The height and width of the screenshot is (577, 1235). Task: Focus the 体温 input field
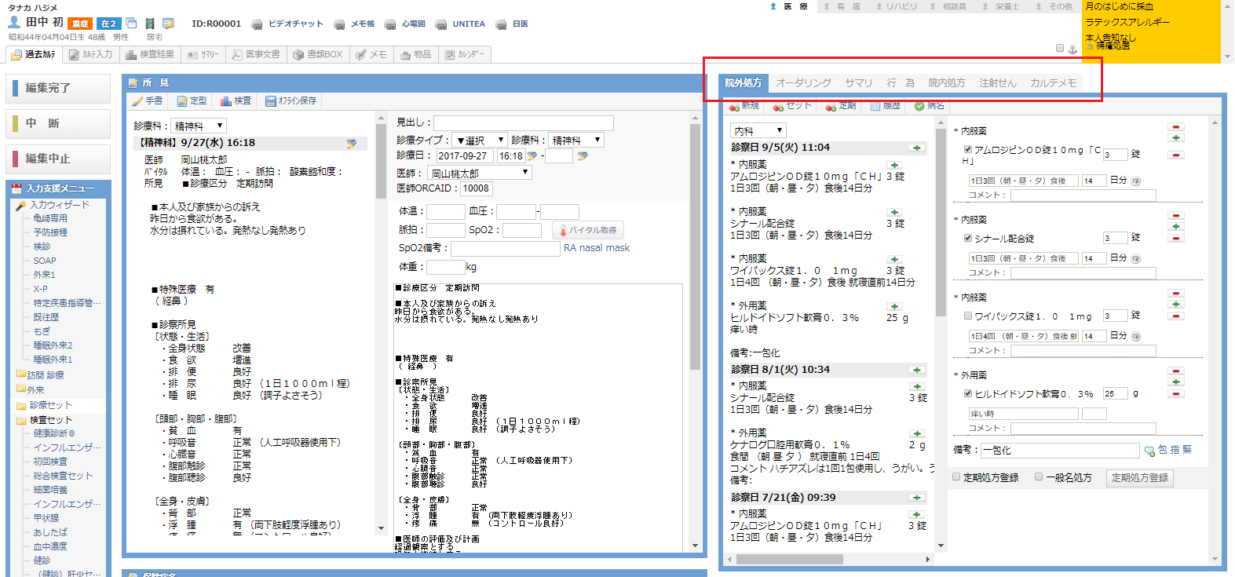pos(446,211)
